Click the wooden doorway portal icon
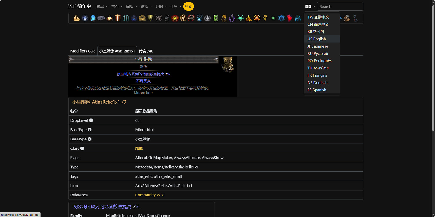This screenshot has height=217, width=435. 117,18
